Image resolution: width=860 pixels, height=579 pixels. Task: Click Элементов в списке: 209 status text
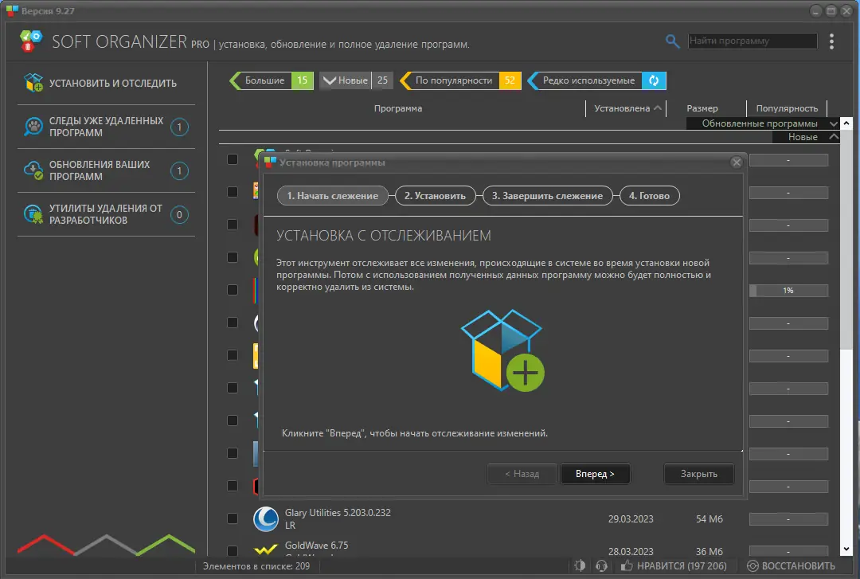[x=256, y=565]
